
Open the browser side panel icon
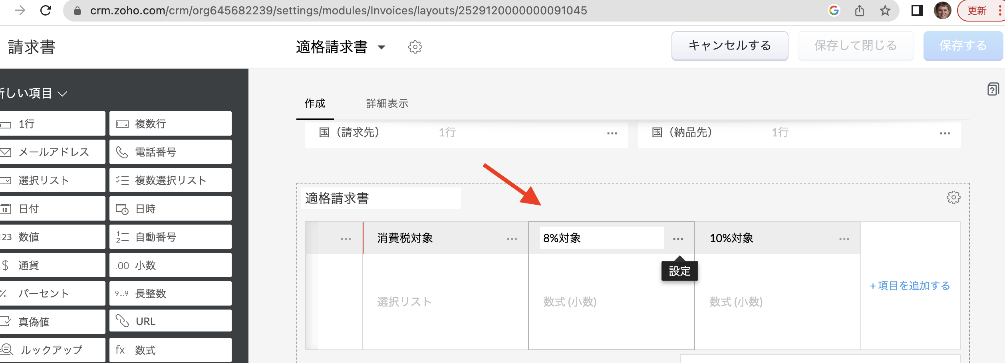917,11
